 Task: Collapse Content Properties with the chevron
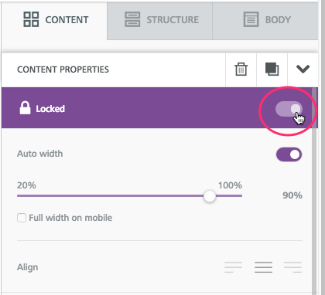point(303,69)
